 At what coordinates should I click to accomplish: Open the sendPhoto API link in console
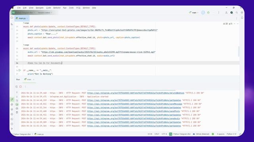(x=133, y=111)
